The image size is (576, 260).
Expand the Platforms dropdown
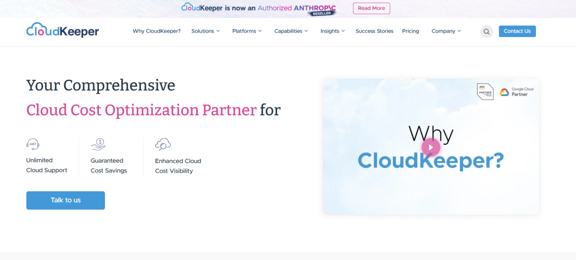click(247, 31)
